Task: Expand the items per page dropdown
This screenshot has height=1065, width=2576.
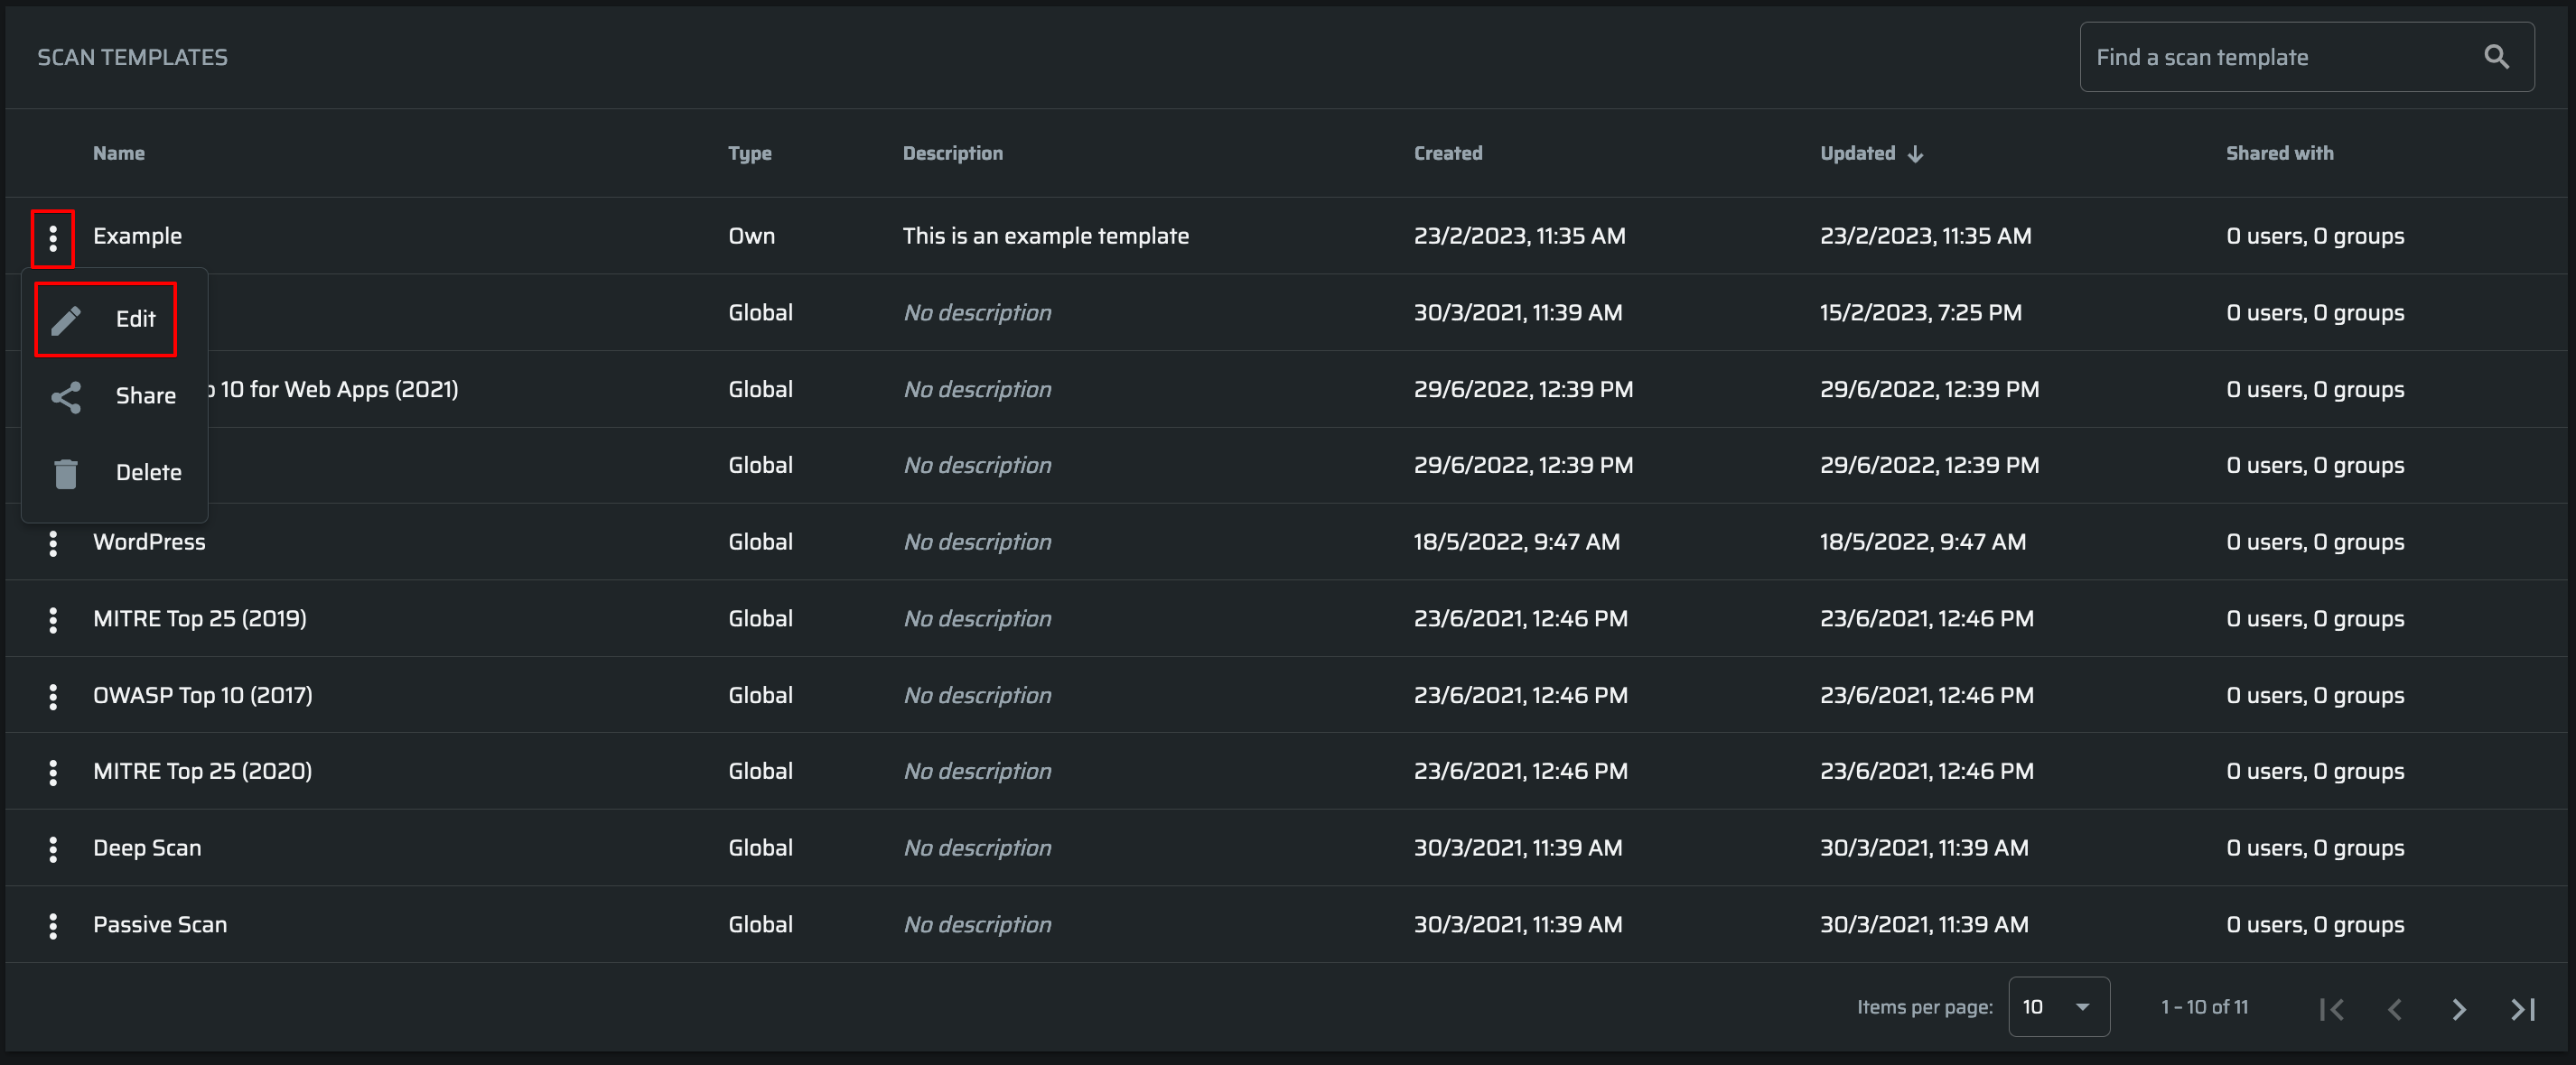Action: [2058, 1006]
